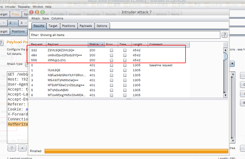
Task: Open the Save menu
Action: [46, 18]
